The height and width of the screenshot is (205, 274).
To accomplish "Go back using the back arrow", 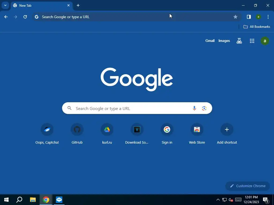I will point(6,17).
